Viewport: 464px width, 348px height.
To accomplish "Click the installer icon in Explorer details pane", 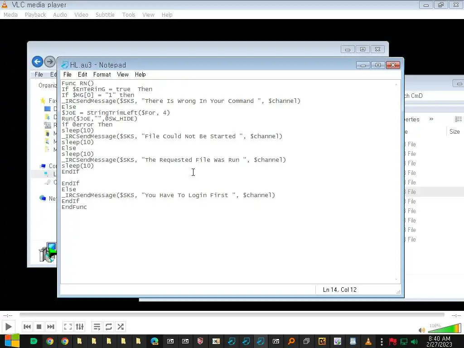I will [48, 252].
